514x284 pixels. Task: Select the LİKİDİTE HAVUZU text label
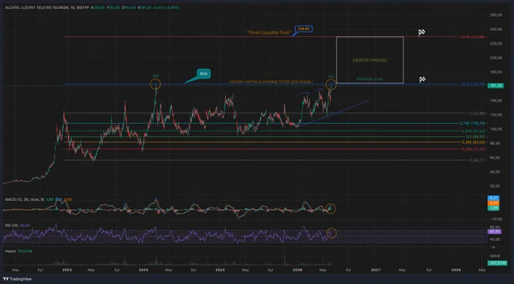(x=370, y=60)
